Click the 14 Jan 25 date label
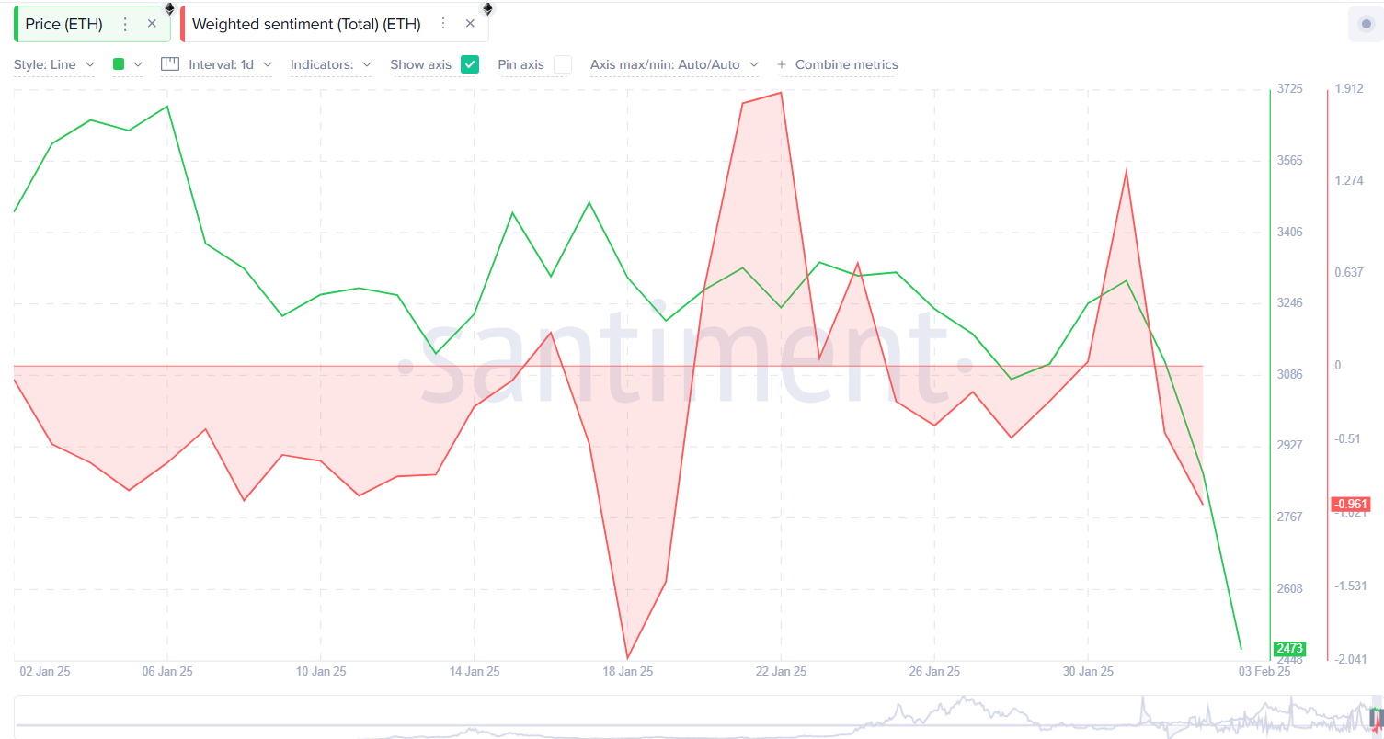Screen dimensions: 1384x739 (x=474, y=672)
